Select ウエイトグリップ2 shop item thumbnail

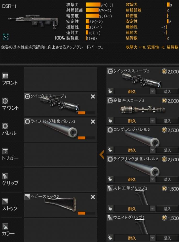(x=141, y=227)
